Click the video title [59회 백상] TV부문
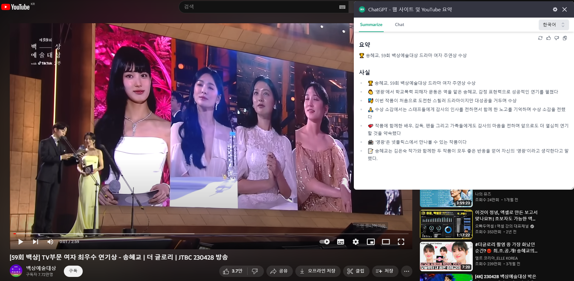 [119, 257]
